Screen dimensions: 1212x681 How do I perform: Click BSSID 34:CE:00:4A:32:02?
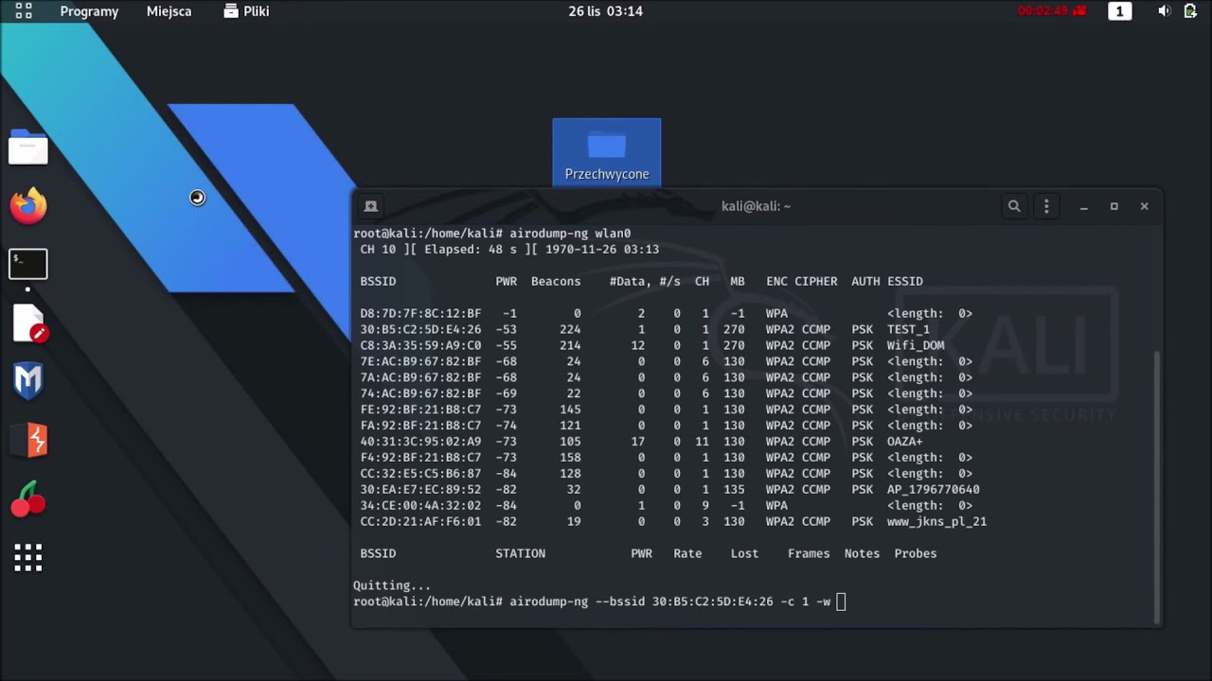[420, 506]
